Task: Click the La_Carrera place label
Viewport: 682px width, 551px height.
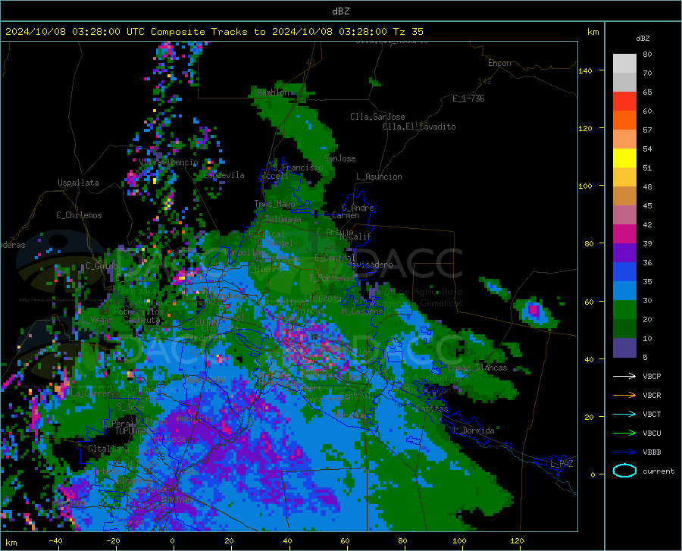Action: [94, 393]
